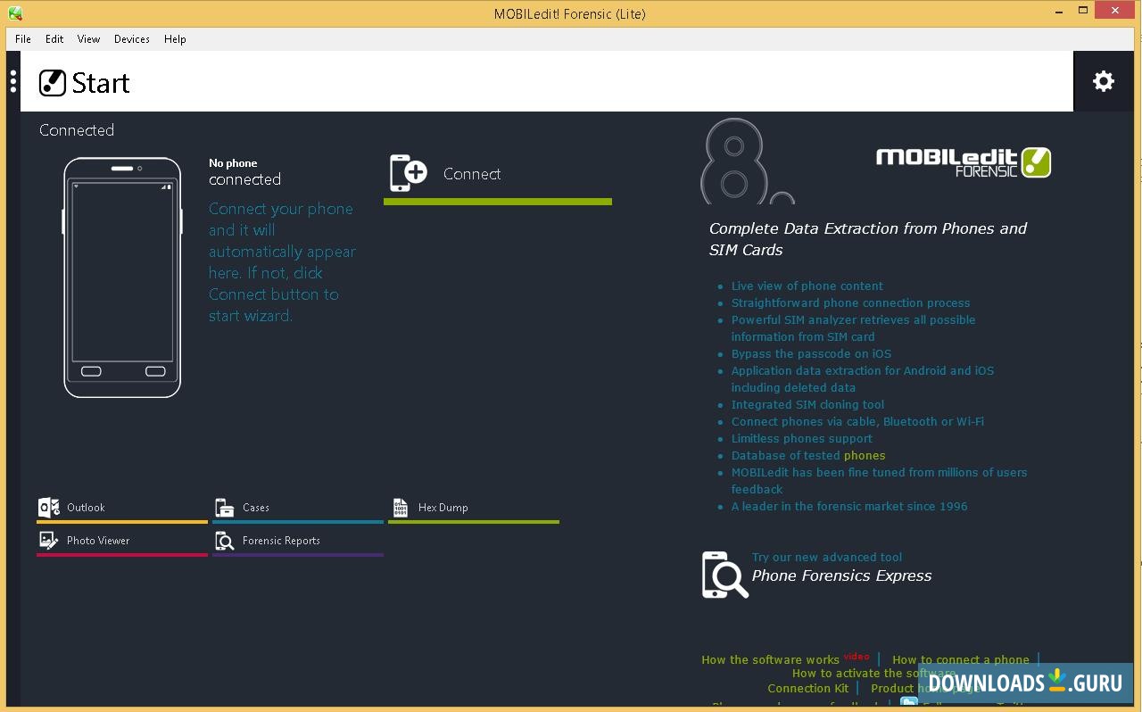Open the Help menu
Image resolution: width=1142 pixels, height=712 pixels.
(175, 39)
